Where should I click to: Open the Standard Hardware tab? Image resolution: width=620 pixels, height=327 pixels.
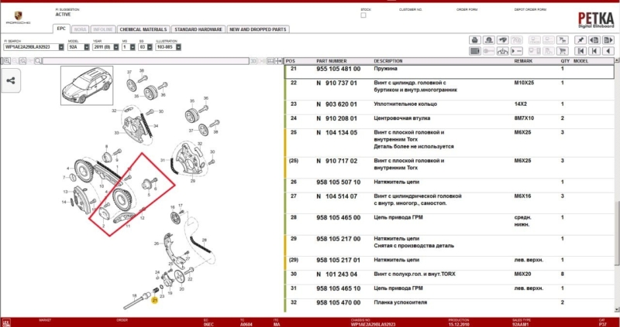(x=198, y=29)
